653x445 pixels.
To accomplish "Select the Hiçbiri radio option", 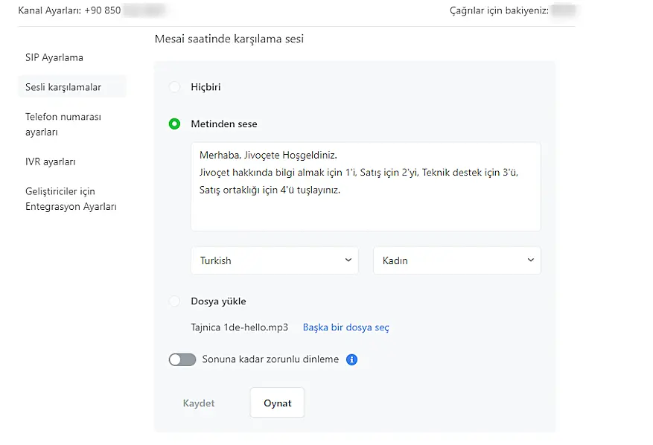I will coord(174,87).
